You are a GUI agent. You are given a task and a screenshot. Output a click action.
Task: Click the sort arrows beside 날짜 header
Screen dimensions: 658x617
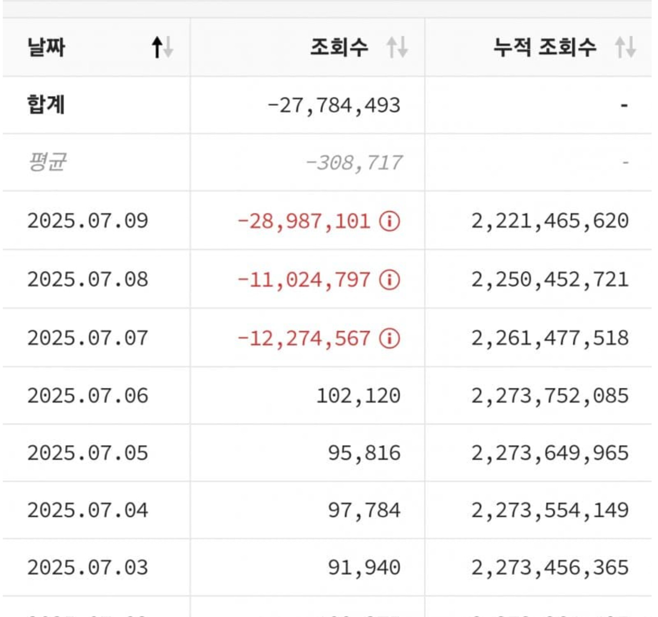point(162,47)
